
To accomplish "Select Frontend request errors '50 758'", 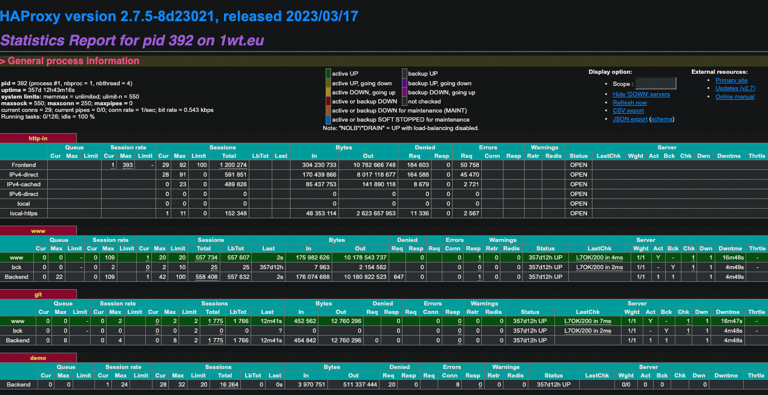I will click(470, 165).
